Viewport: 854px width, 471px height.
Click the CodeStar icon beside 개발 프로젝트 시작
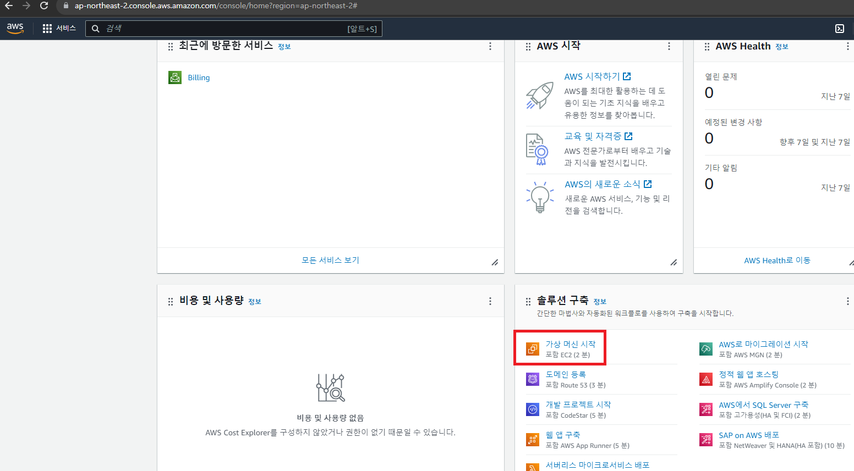533,409
